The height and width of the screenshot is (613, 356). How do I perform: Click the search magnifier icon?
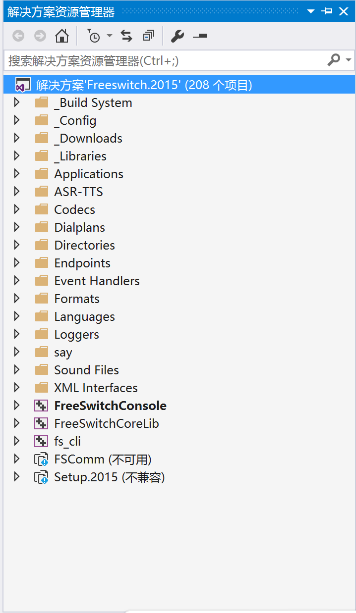pyautogui.click(x=334, y=60)
